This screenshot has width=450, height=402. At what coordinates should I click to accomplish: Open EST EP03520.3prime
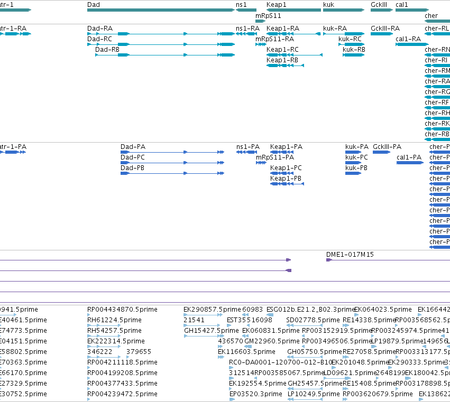tap(256, 394)
